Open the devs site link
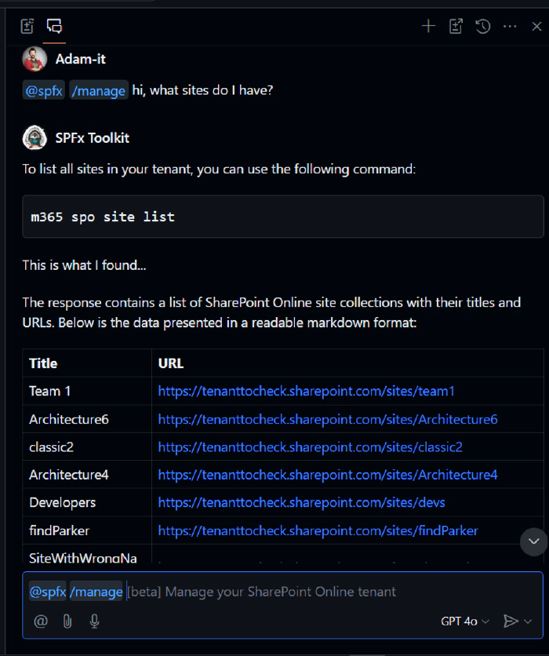Viewport: 549px width, 656px height. click(301, 502)
